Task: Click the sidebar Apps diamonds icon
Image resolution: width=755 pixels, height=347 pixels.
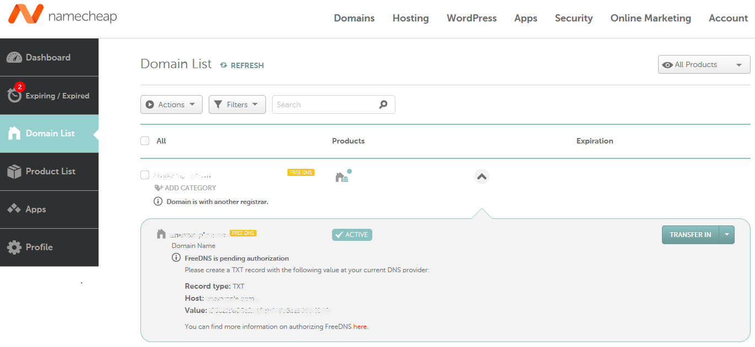Action: click(x=14, y=209)
